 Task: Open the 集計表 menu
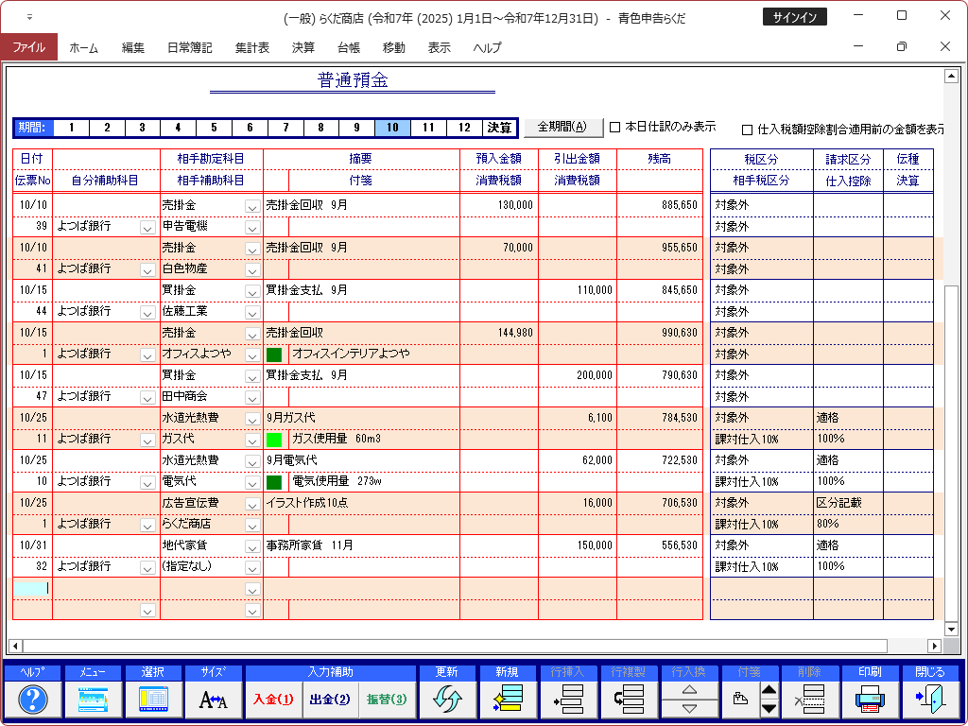point(252,47)
